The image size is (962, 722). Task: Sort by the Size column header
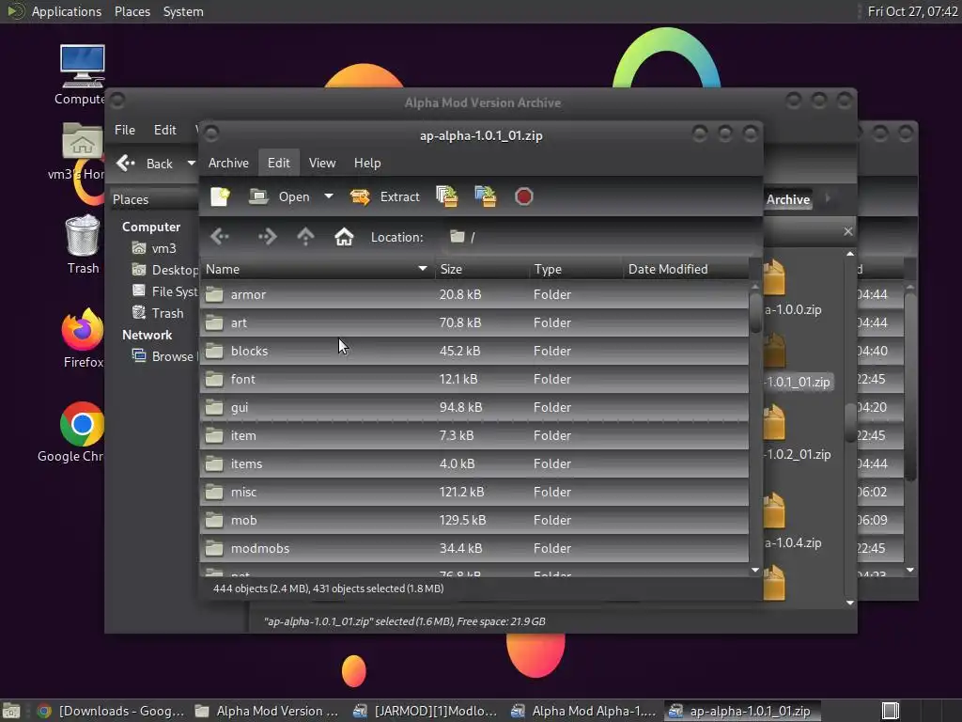click(482, 269)
